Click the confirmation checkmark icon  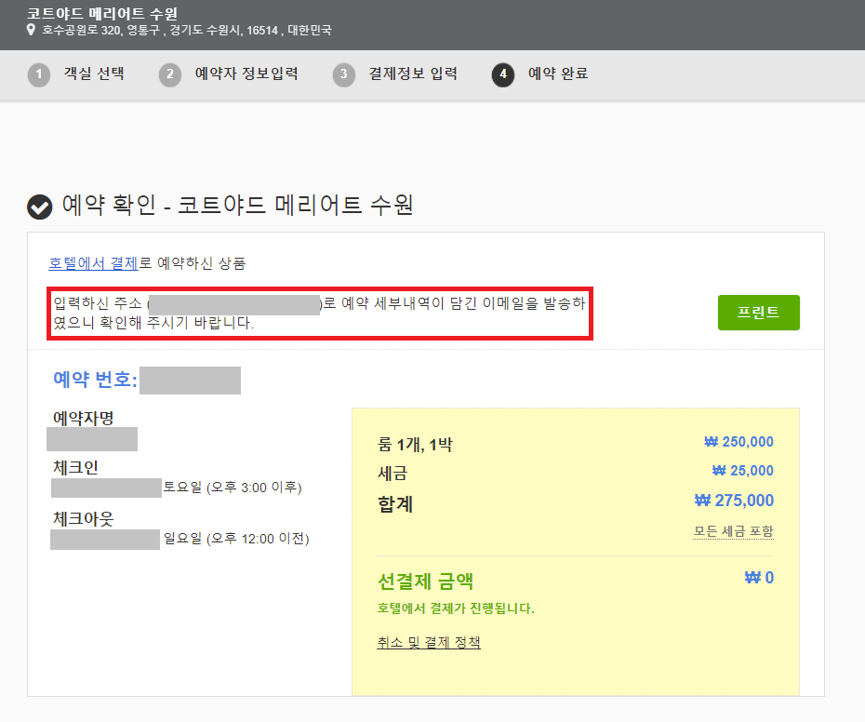(x=40, y=207)
